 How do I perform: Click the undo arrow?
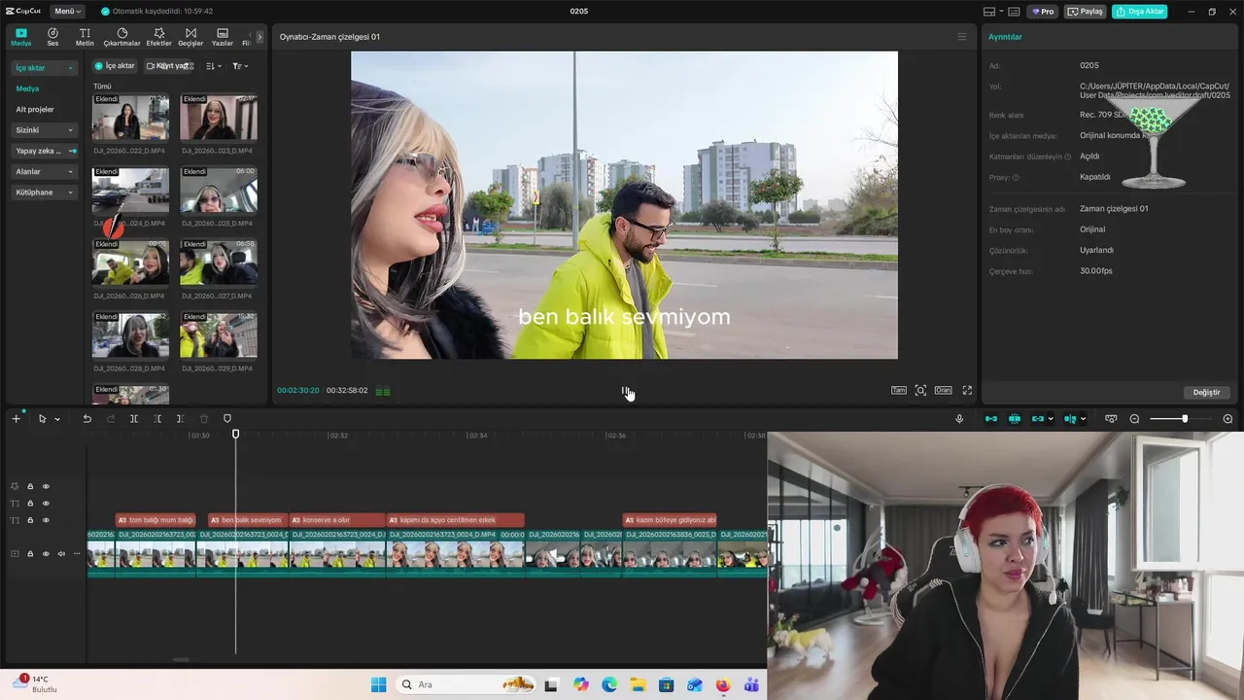coord(86,419)
